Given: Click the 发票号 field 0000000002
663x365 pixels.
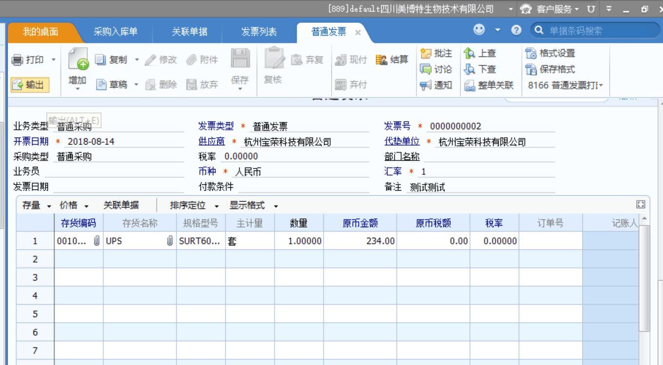Looking at the screenshot, I should [491, 126].
